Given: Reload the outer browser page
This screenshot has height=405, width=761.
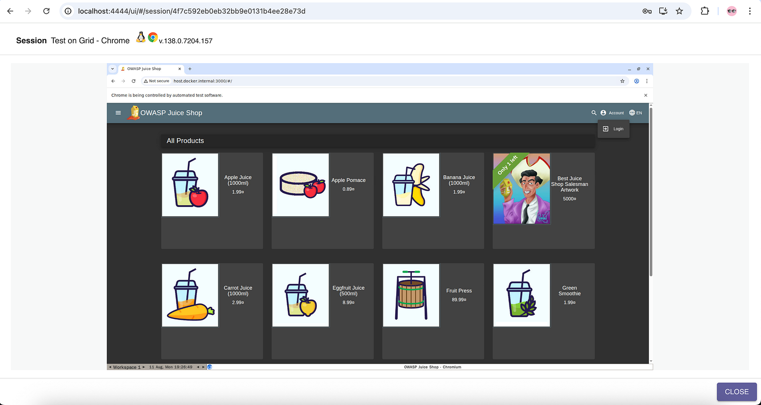Looking at the screenshot, I should 46,11.
